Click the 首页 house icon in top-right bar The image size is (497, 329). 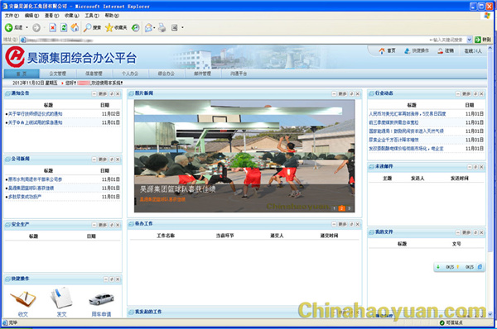pyautogui.click(x=382, y=51)
